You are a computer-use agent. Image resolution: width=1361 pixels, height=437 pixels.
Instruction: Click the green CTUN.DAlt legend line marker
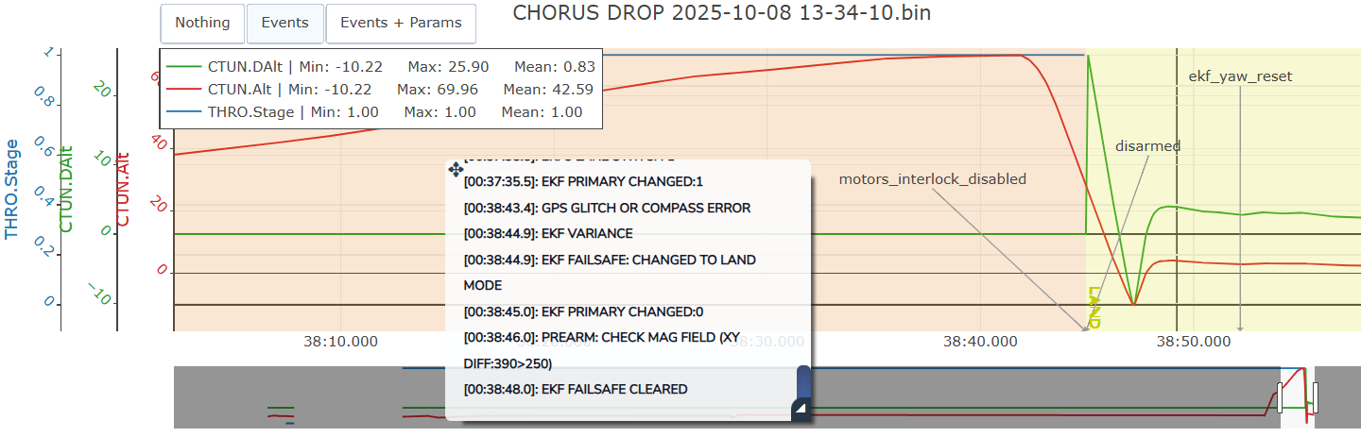[183, 67]
